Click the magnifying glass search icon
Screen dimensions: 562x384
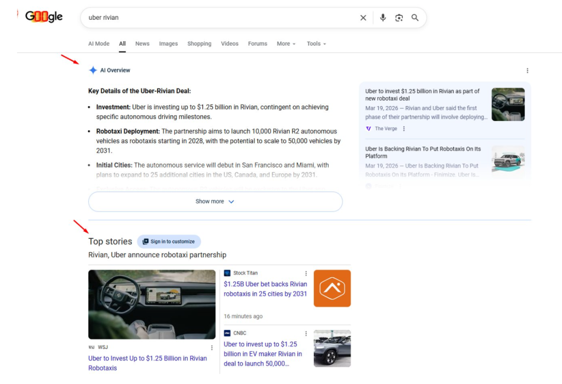click(415, 18)
